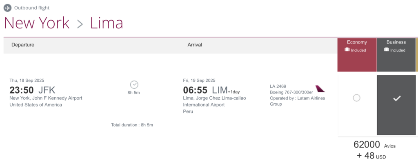Toggle the selected Business fare checkmark

[x=396, y=98]
